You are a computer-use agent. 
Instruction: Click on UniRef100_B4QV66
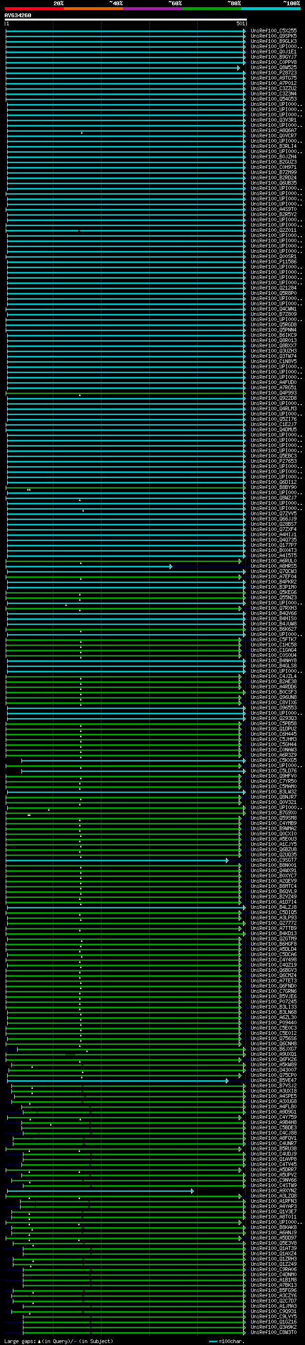274,613
